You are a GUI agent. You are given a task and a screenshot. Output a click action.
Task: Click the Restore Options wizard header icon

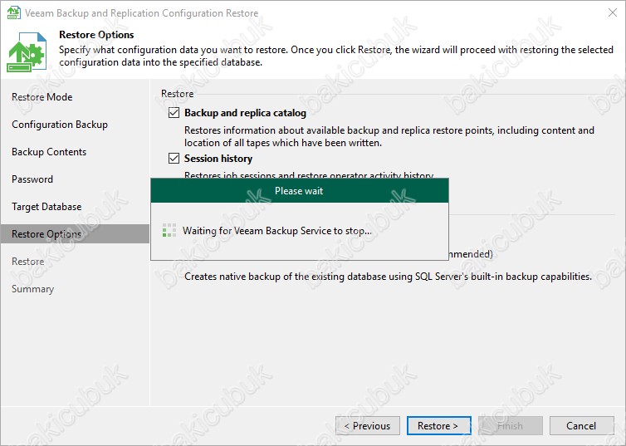tap(27, 51)
